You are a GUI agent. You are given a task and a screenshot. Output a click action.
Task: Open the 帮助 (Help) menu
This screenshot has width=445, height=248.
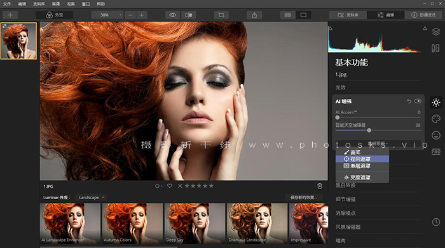tap(100, 4)
